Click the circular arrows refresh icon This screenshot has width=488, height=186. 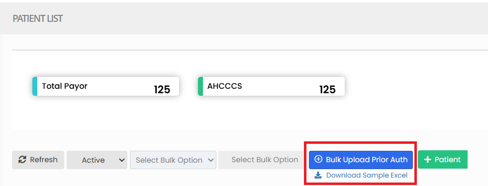(22, 160)
